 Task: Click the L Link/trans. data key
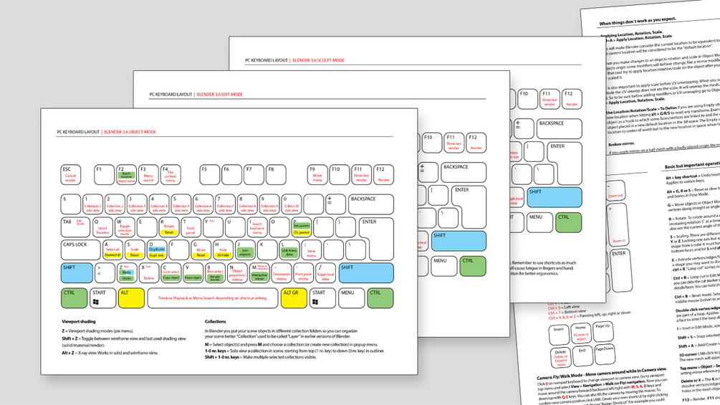point(289,249)
